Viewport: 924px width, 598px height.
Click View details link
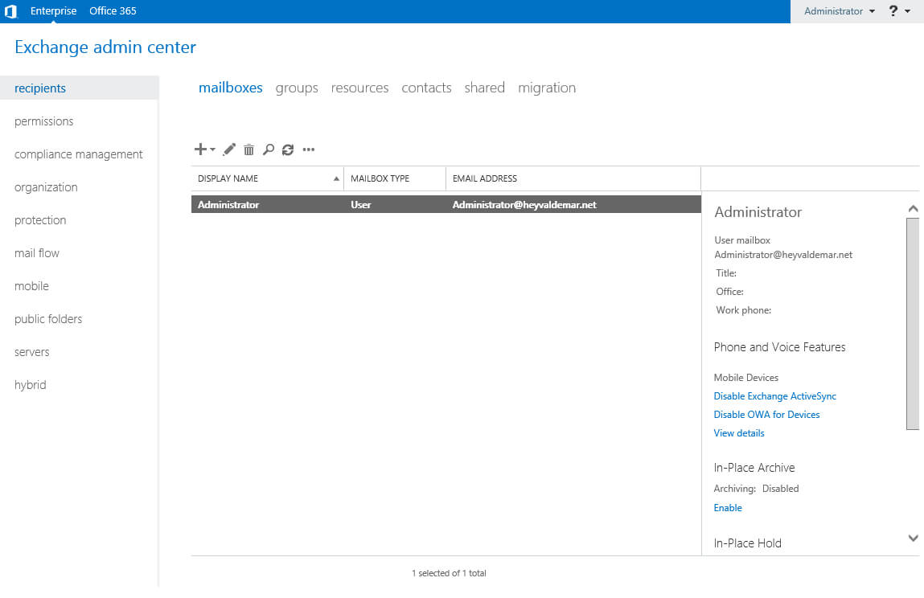pos(739,433)
